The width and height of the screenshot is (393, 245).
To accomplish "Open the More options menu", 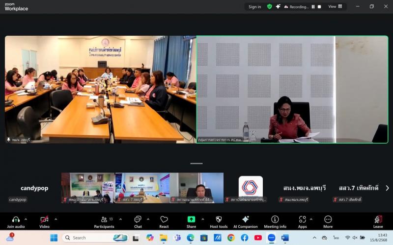I will click(328, 221).
